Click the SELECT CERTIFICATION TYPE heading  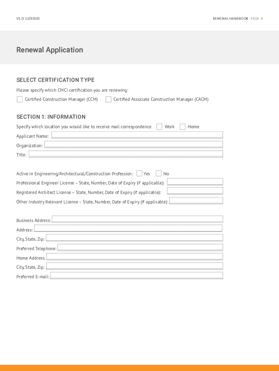pyautogui.click(x=55, y=80)
